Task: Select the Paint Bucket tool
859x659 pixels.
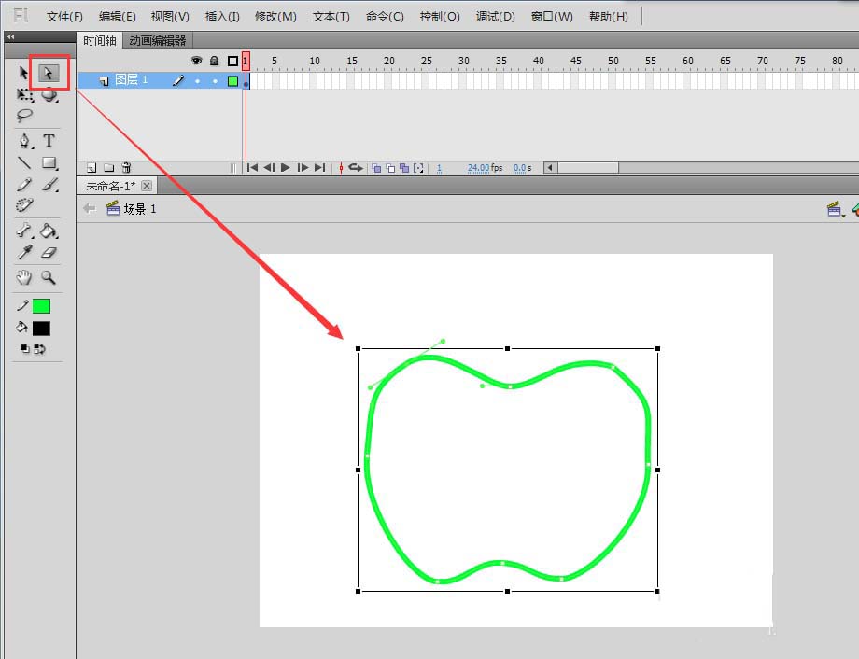Action: [x=49, y=231]
